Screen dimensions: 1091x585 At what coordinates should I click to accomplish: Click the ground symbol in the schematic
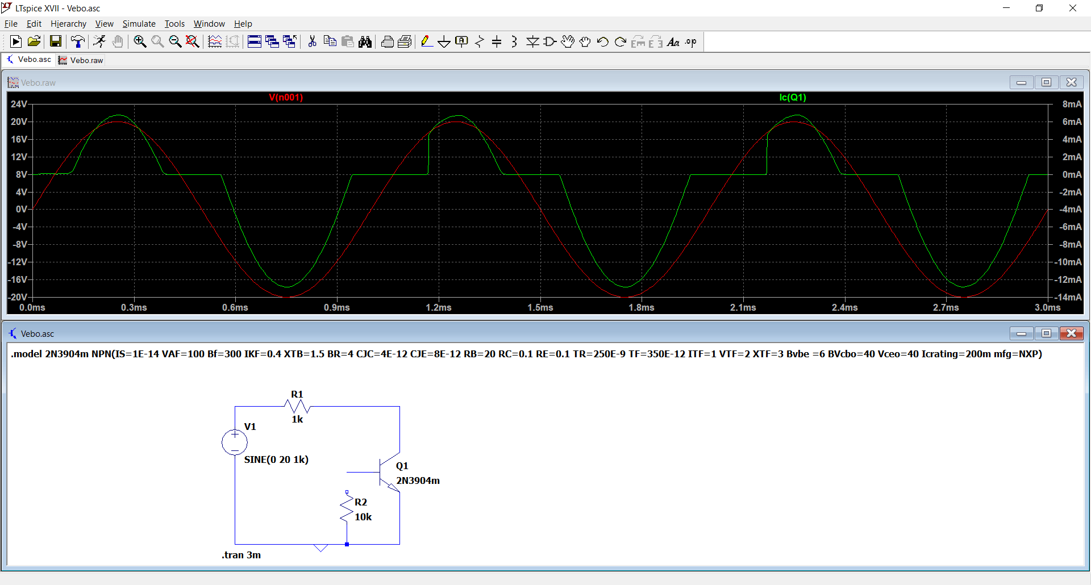pos(320,548)
